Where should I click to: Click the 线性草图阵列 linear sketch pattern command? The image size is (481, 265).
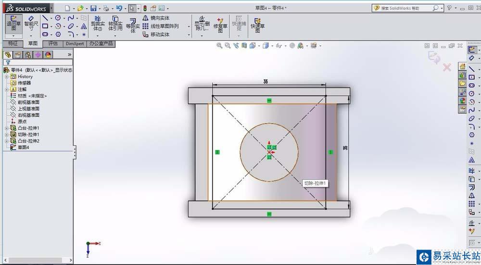[161, 26]
